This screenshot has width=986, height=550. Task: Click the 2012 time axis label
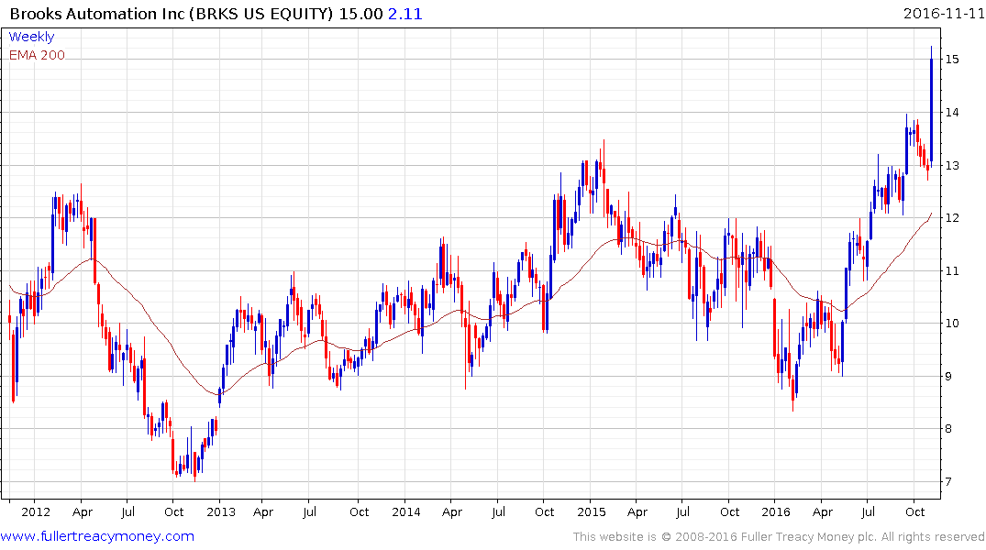pos(36,511)
